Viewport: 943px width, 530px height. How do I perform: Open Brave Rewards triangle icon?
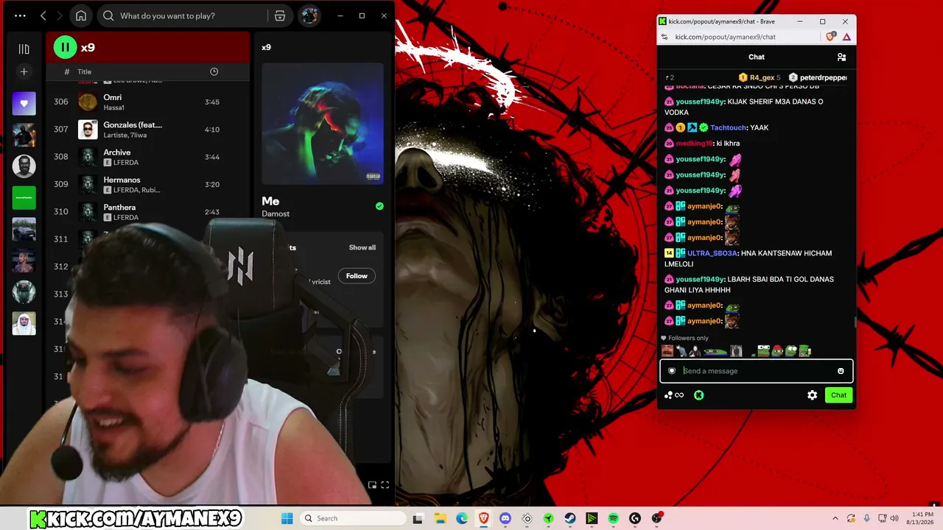click(846, 37)
